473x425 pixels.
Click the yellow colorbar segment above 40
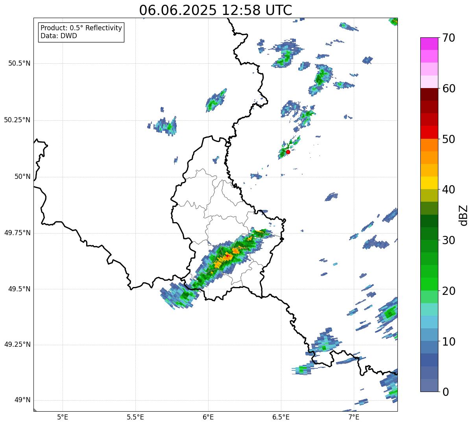(x=429, y=183)
